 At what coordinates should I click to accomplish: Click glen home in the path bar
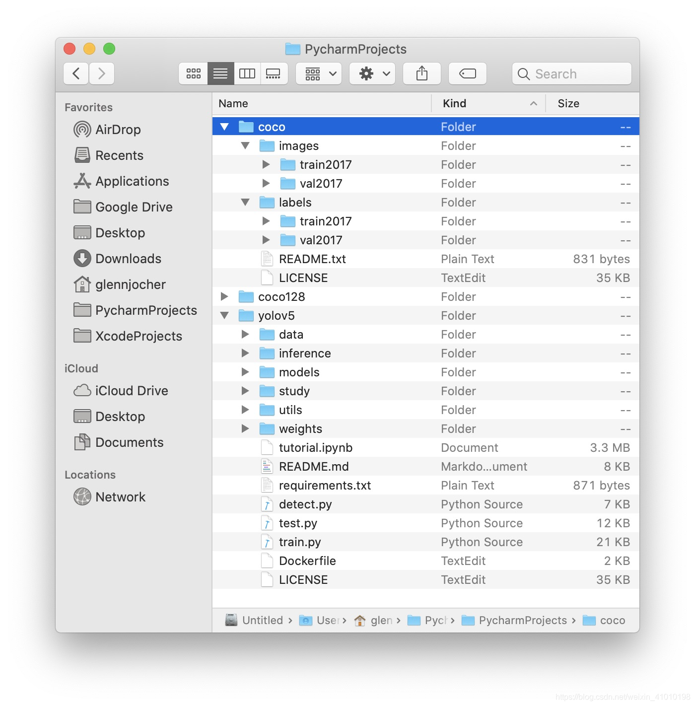[373, 621]
